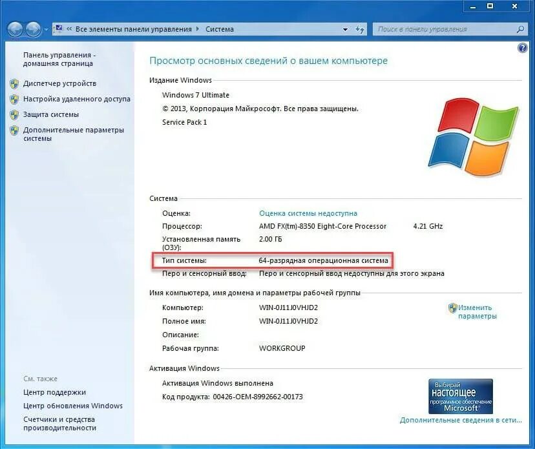Select 'Система' breadcrumb item

[x=220, y=29]
